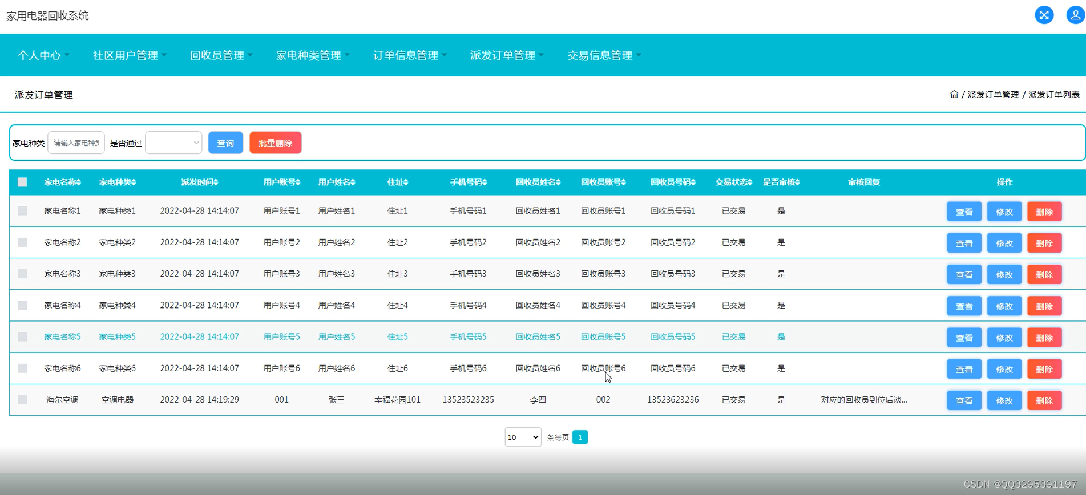Sort by 家电种类 column header

(118, 182)
